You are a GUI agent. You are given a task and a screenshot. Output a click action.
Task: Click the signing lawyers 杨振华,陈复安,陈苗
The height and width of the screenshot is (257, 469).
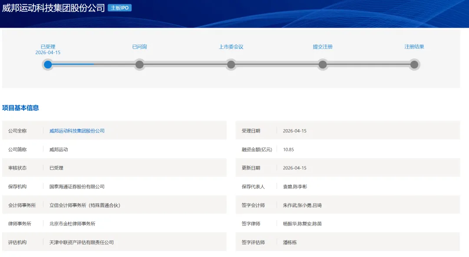(302, 224)
